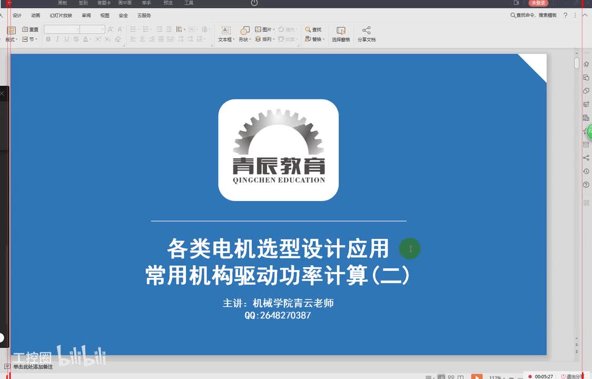Click the 退出分享 exit sharing button

tap(573, 376)
